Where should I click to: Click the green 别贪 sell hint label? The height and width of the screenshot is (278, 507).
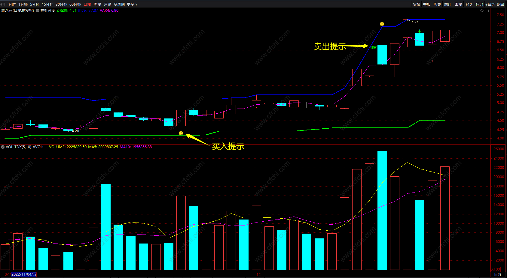pos(373,47)
